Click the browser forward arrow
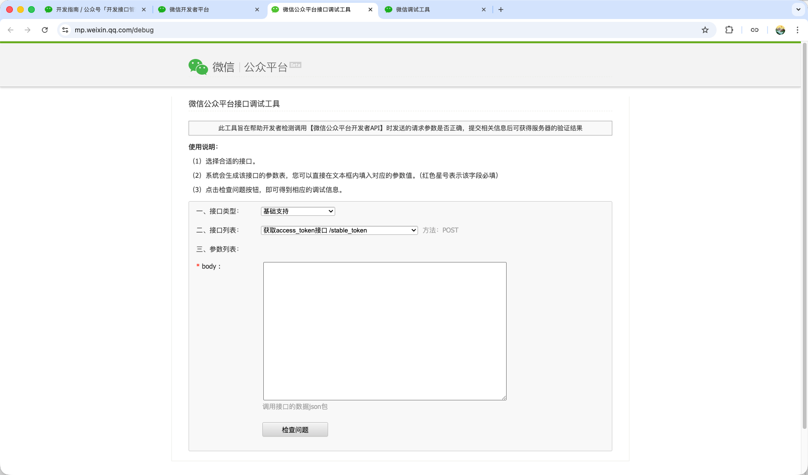Viewport: 808px width, 475px height. (28, 30)
